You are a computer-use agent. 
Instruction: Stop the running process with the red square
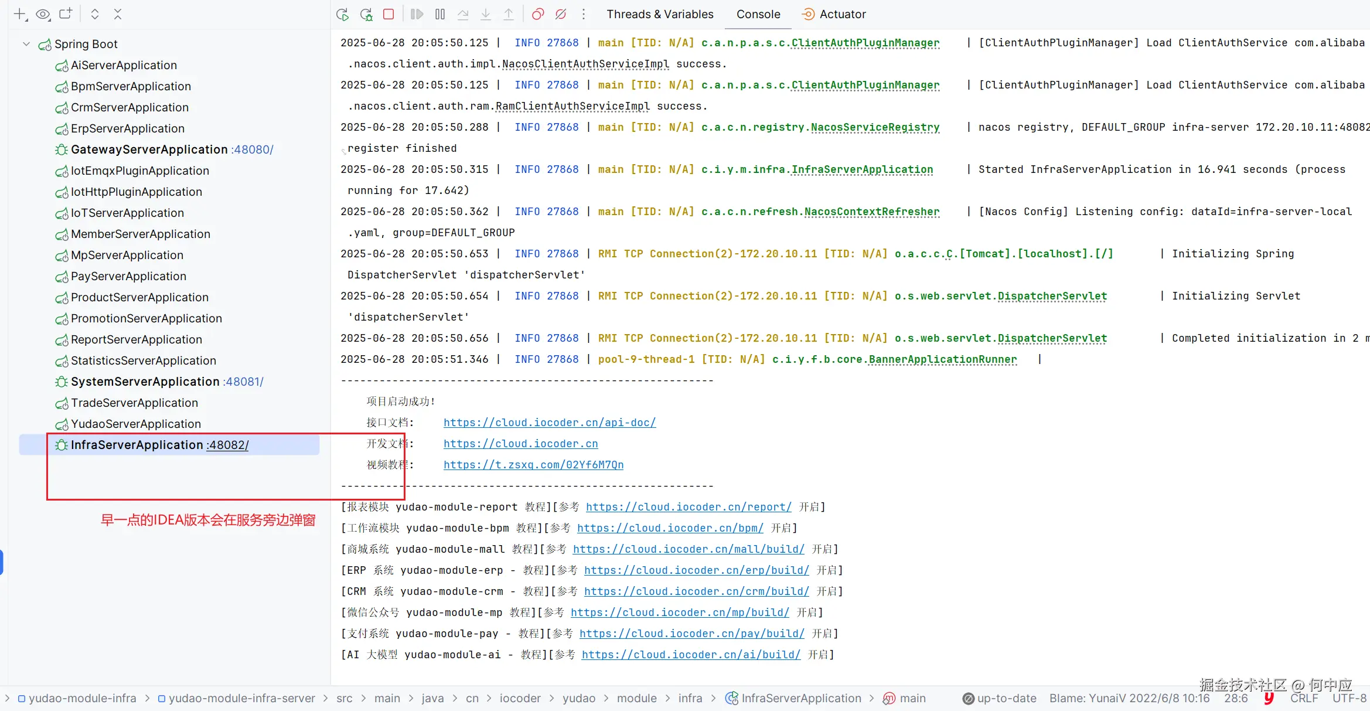point(388,14)
